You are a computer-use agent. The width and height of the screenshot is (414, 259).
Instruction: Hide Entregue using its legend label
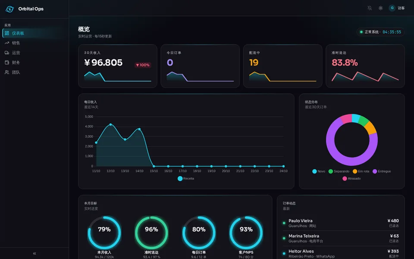[382, 171]
